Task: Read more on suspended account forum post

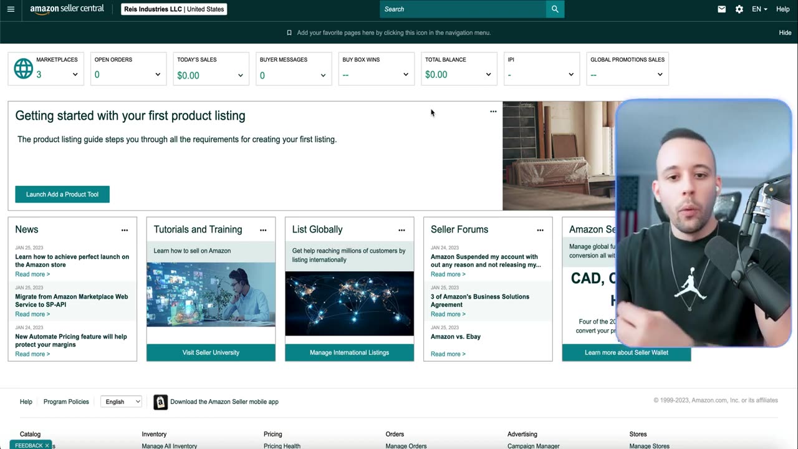Action: [x=448, y=274]
